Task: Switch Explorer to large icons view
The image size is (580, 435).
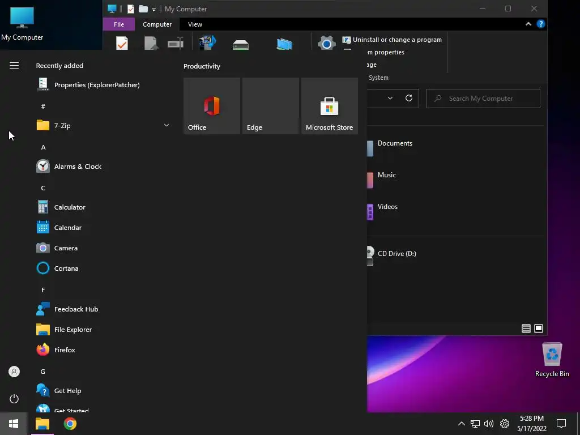Action: coord(539,329)
